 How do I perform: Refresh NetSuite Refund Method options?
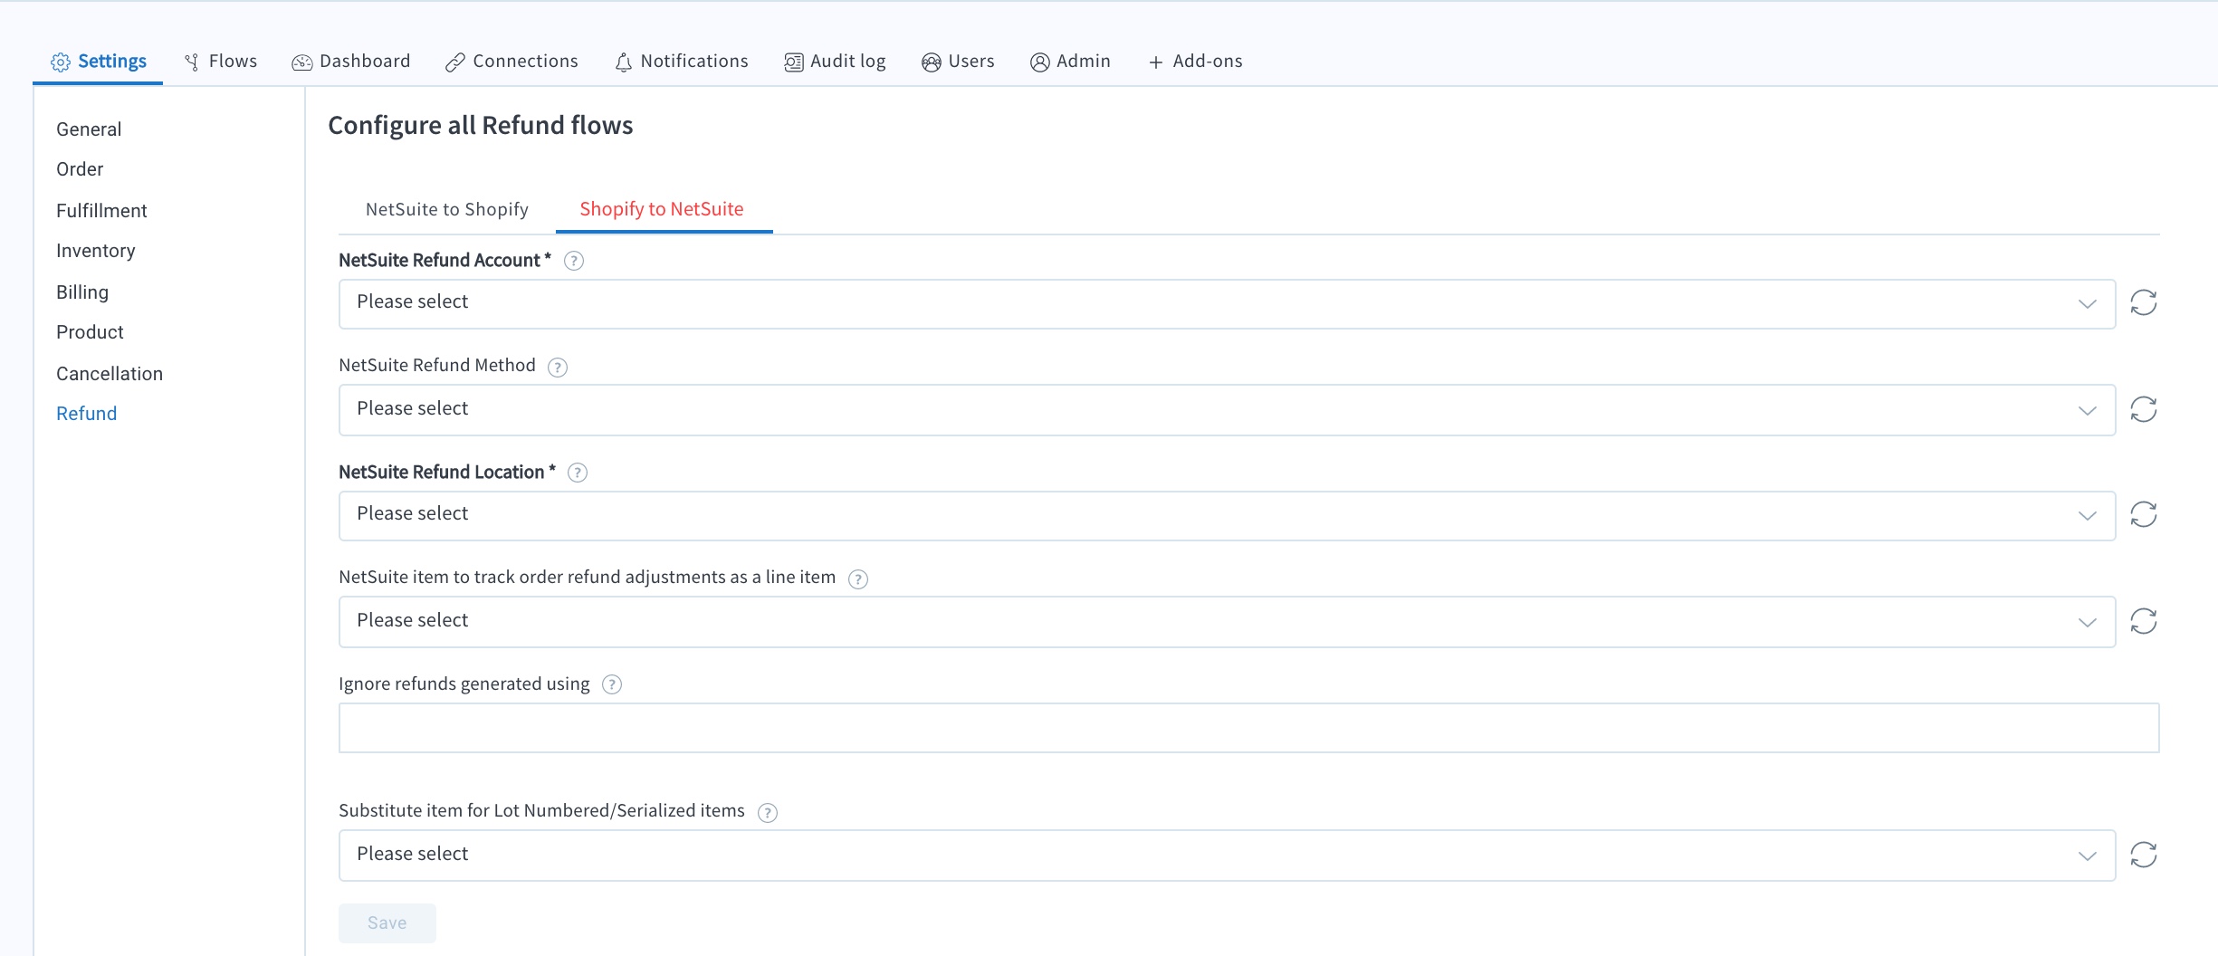[x=2144, y=409]
